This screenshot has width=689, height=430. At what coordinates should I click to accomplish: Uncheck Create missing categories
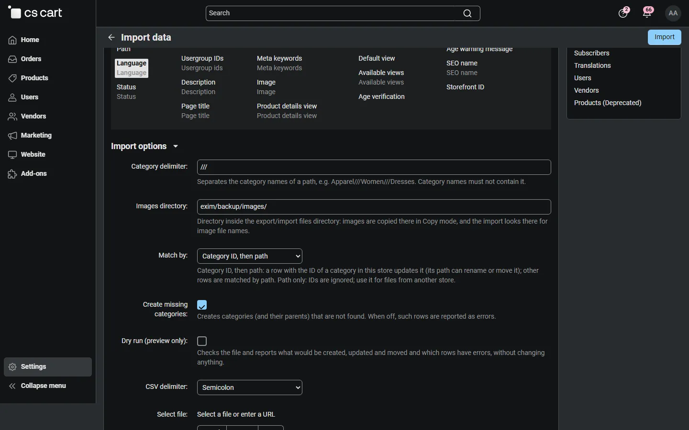point(202,305)
